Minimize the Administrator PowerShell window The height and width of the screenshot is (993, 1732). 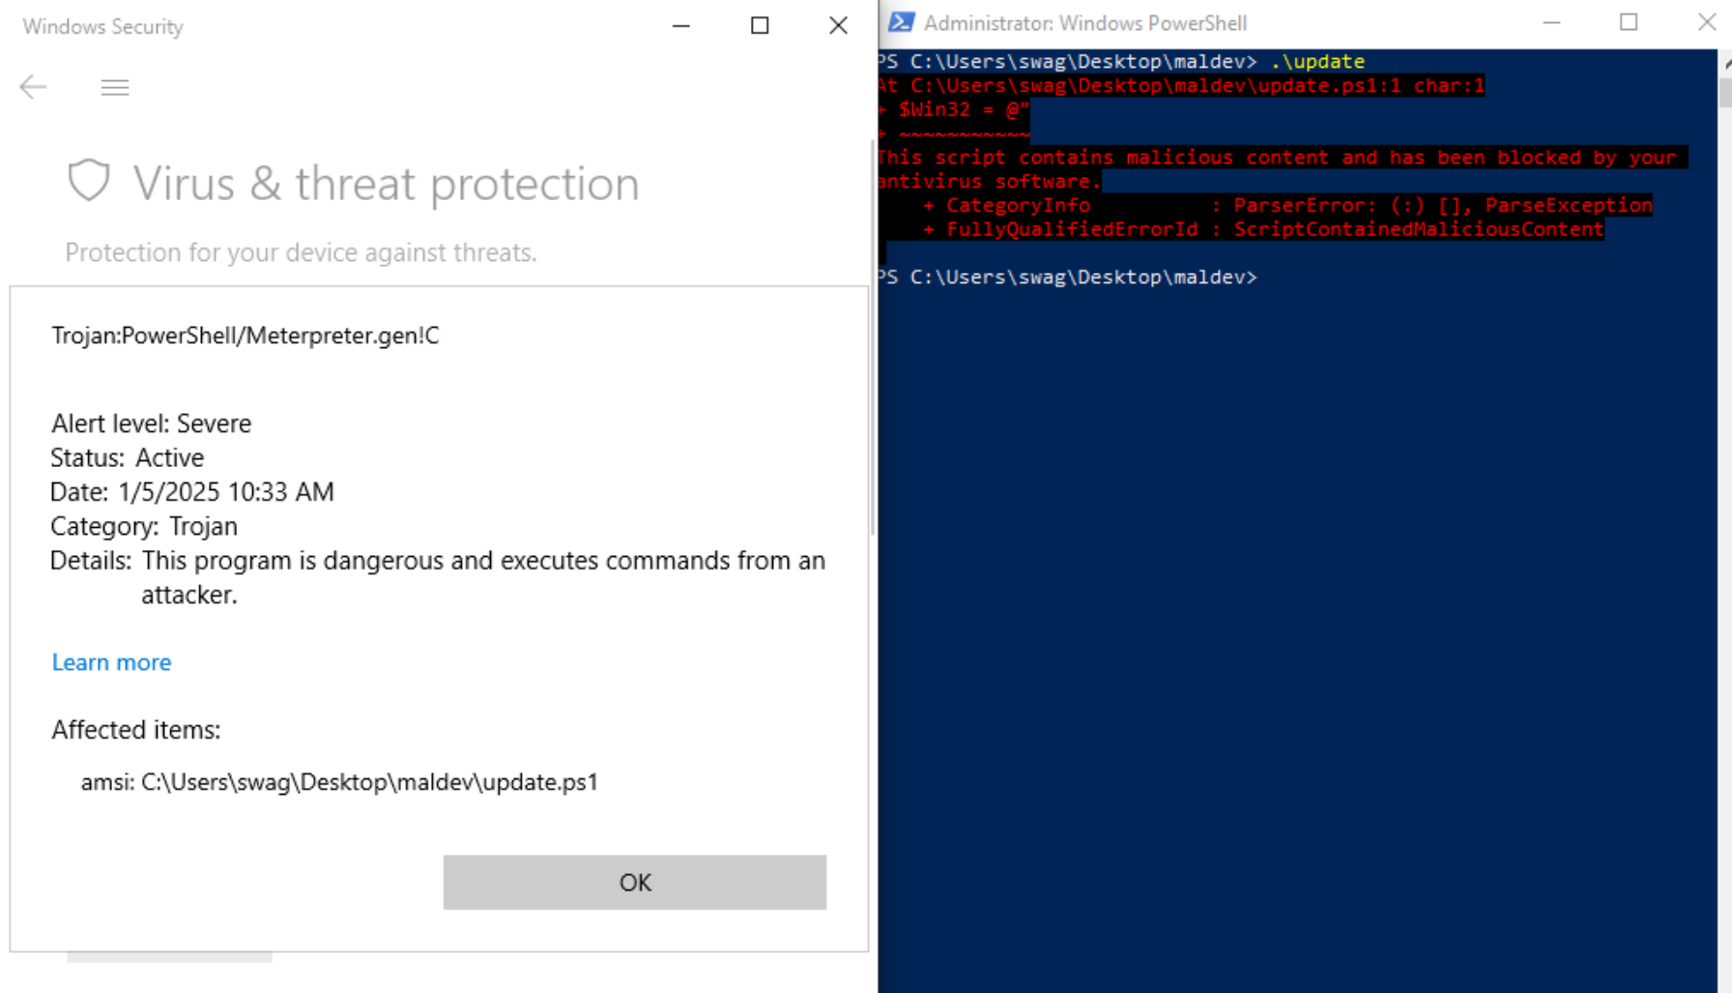coord(1551,22)
